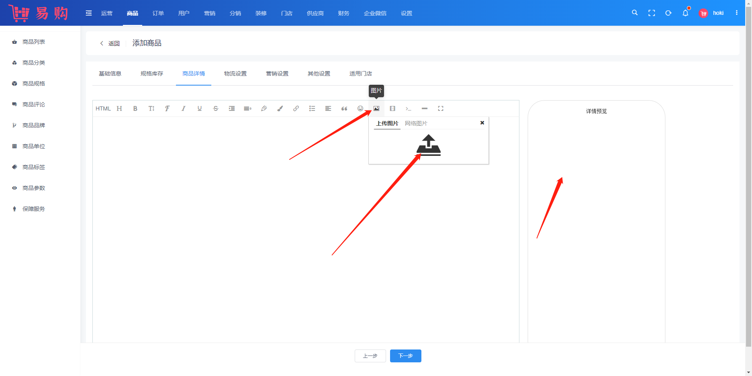Image resolution: width=752 pixels, height=376 pixels.
Task: Open the line height dropdown
Action: tap(248, 108)
